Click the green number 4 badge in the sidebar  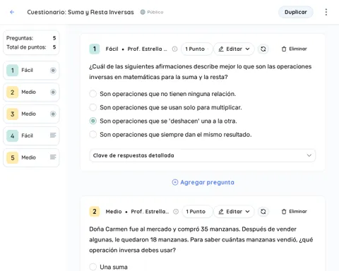tap(12, 135)
